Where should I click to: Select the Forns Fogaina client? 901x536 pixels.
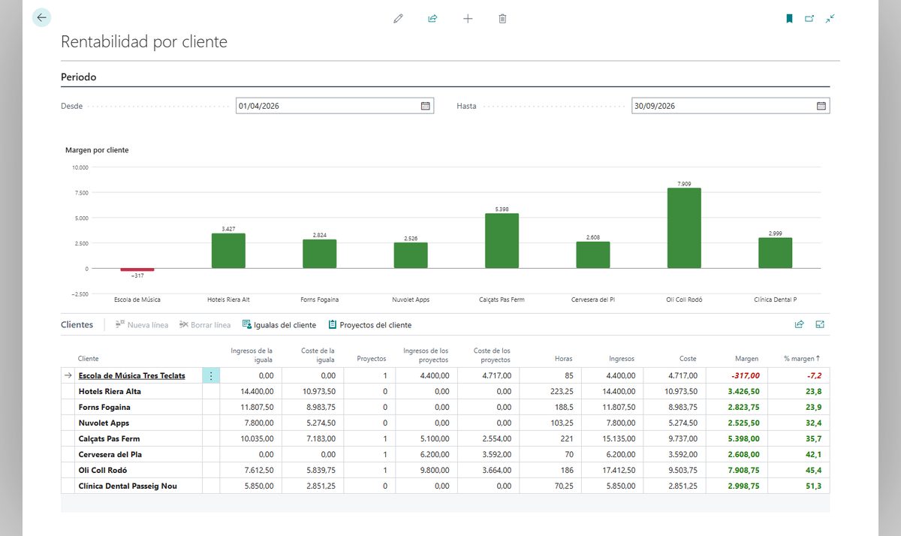pos(104,407)
